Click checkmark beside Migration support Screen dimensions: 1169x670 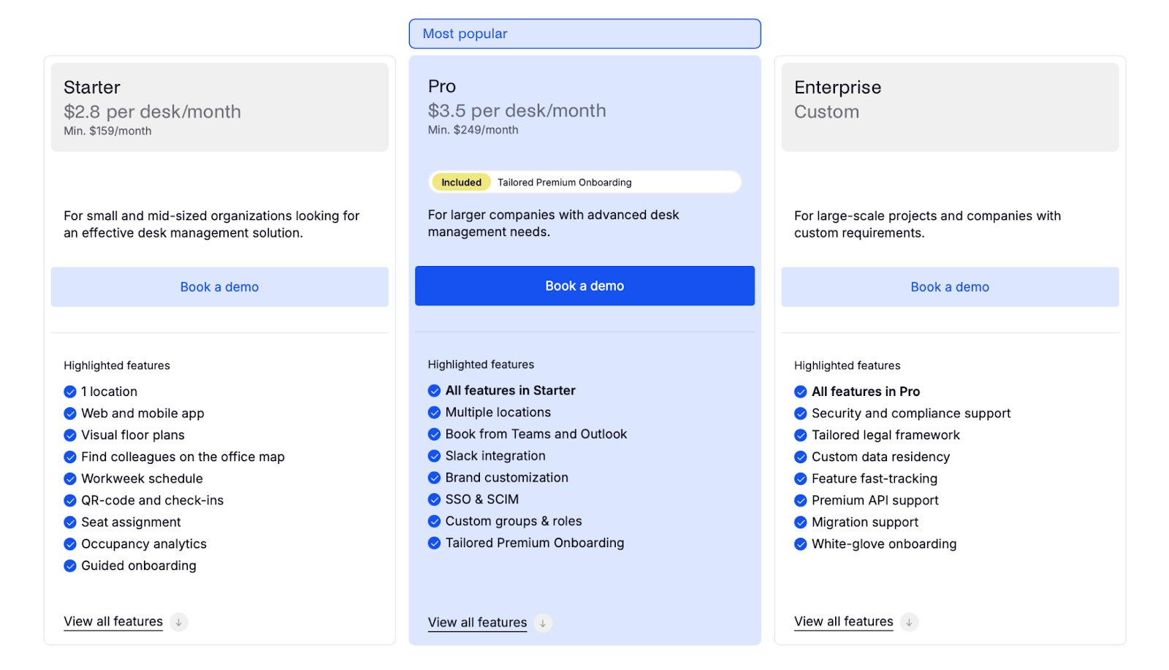tap(801, 522)
